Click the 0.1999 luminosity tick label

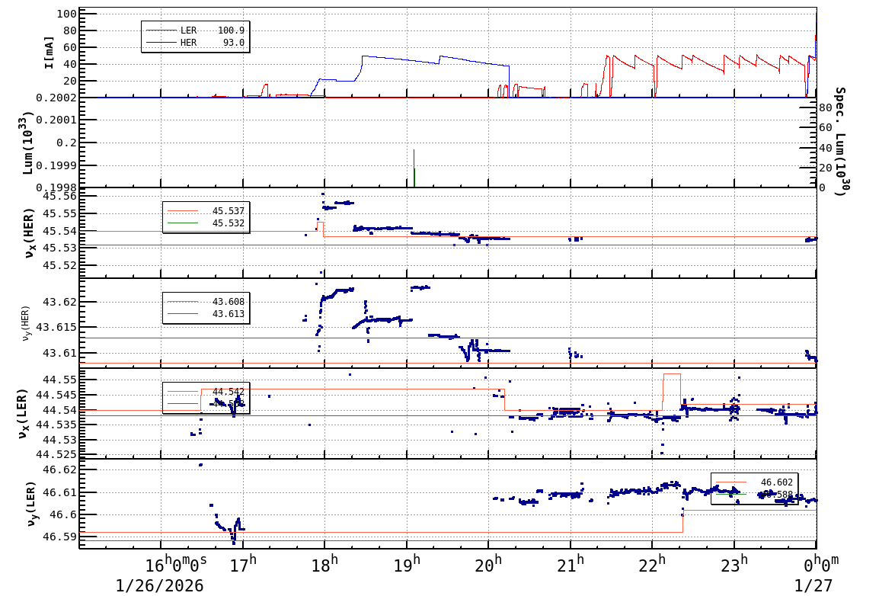pyautogui.click(x=56, y=165)
